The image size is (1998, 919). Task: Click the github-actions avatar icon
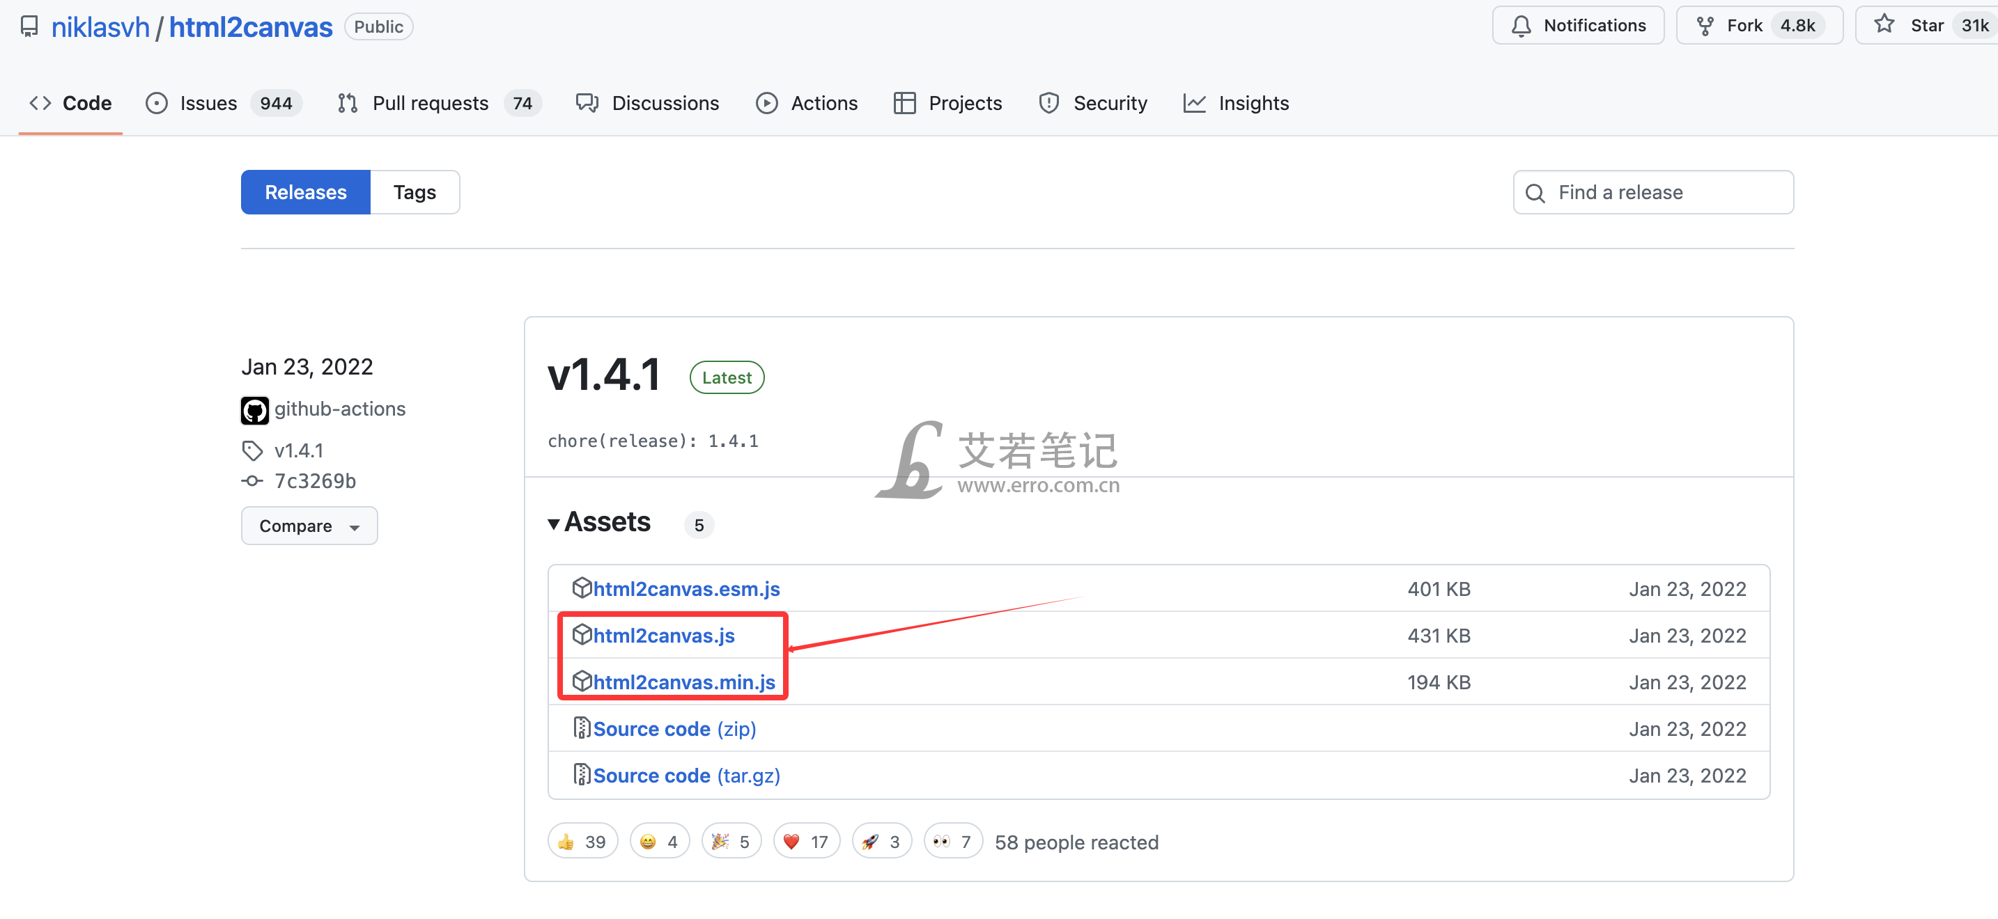pos(254,410)
